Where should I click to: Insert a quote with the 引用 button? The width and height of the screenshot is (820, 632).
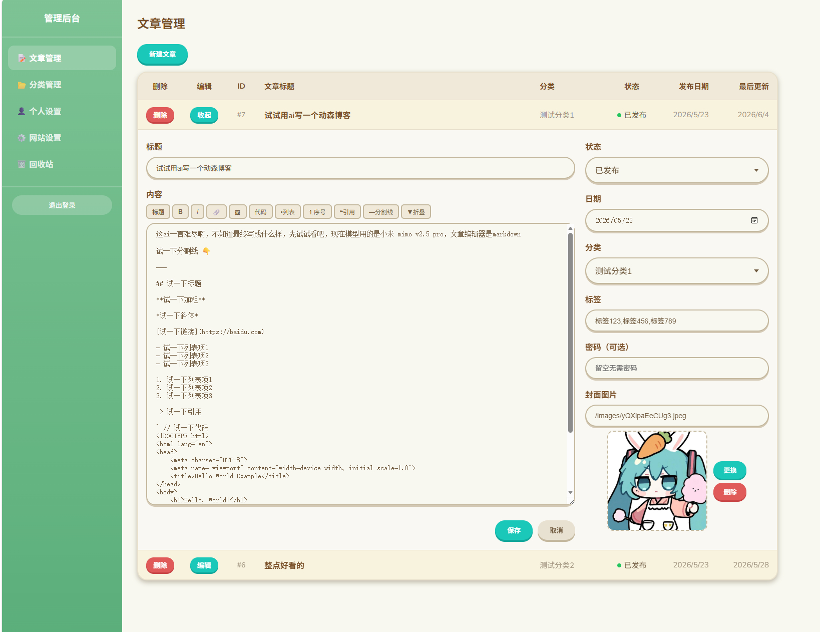(x=347, y=212)
